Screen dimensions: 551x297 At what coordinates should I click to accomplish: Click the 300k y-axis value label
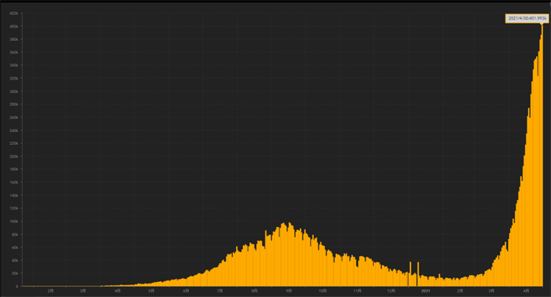point(13,91)
